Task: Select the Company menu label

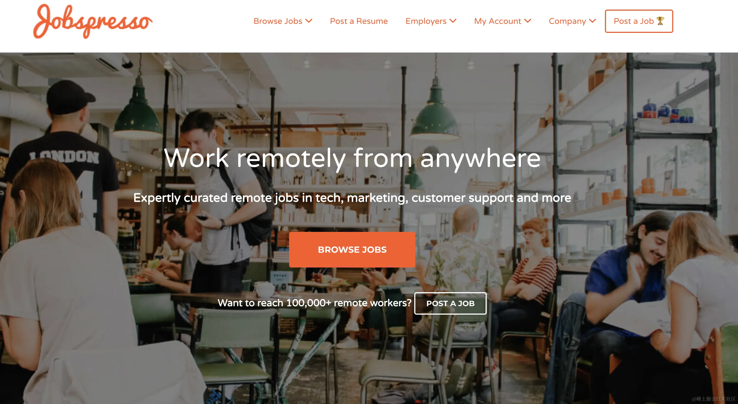Action: 567,21
